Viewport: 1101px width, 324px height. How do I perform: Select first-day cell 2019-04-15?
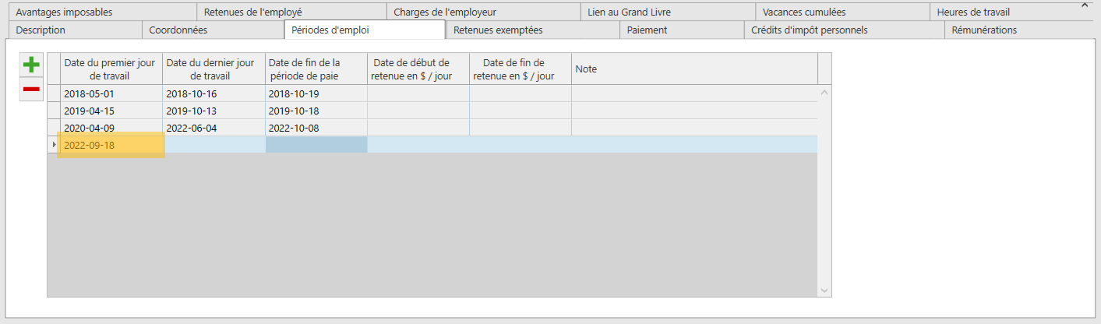111,111
